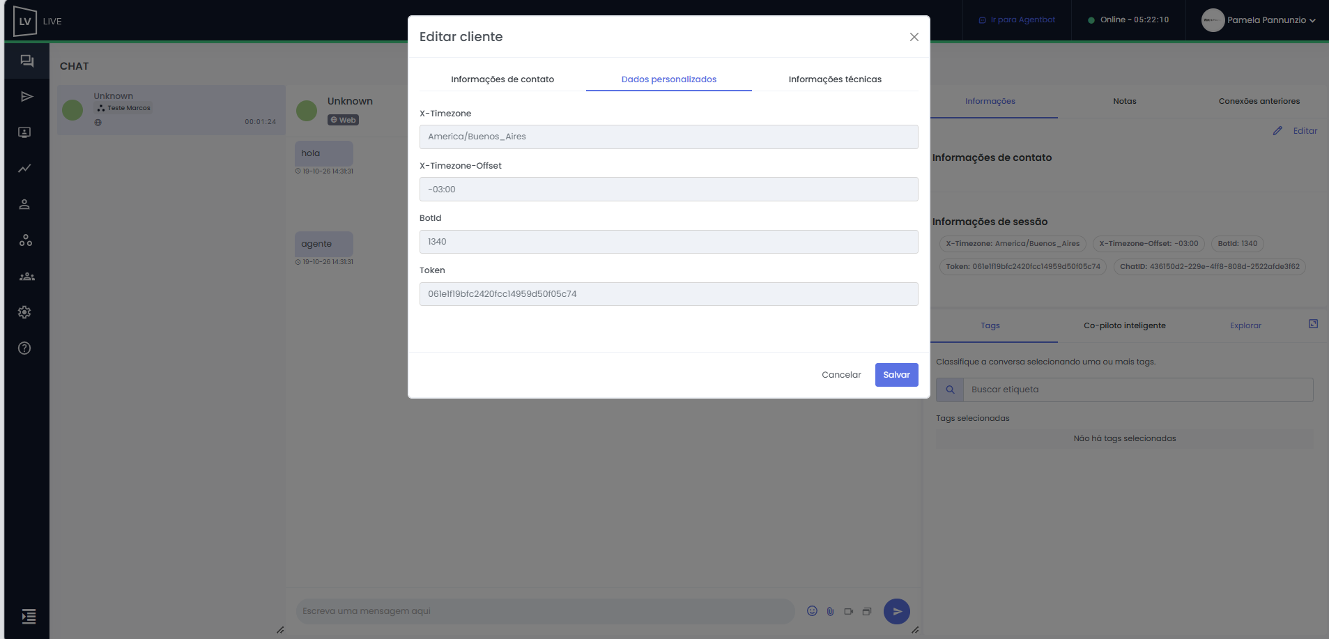This screenshot has height=639, width=1329.
Task: Start a video call with camera icon
Action: 848,611
